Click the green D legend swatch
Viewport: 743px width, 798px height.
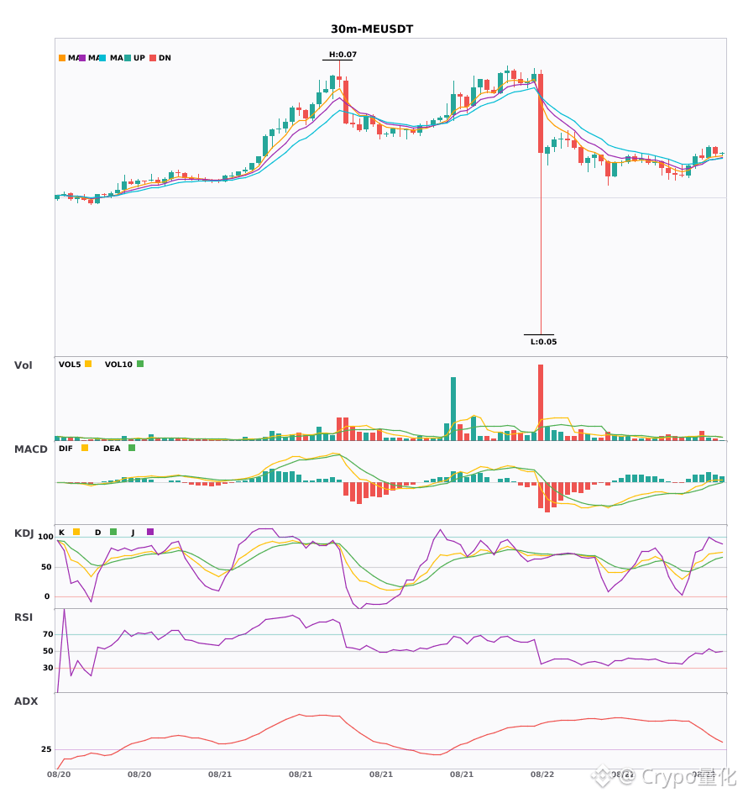pyautogui.click(x=113, y=532)
